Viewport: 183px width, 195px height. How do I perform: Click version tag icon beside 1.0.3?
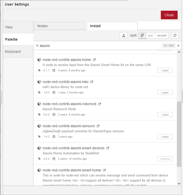pos(39,92)
